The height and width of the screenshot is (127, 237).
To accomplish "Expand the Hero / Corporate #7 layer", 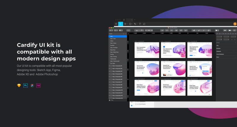I will [109, 82].
